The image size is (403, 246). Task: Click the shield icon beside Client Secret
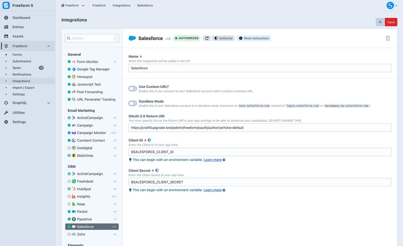pos(157,170)
